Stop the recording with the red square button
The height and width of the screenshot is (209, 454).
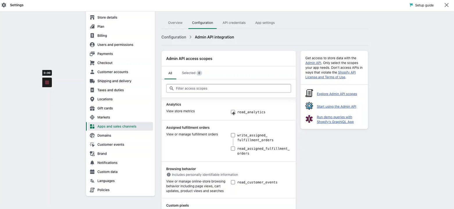(47, 82)
